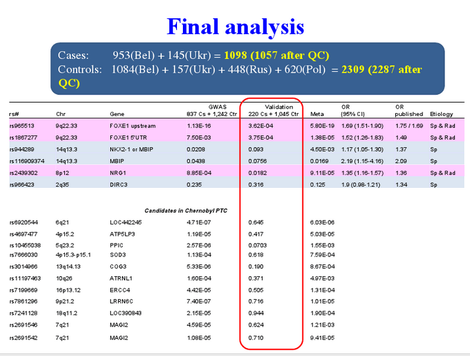The image size is (470, 356).
Task: Click validation value '0.710'
Action: (x=256, y=338)
